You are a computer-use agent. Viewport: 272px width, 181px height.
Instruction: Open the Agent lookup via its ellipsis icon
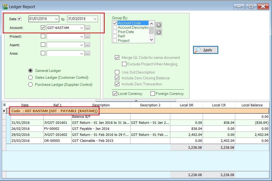click(x=88, y=45)
